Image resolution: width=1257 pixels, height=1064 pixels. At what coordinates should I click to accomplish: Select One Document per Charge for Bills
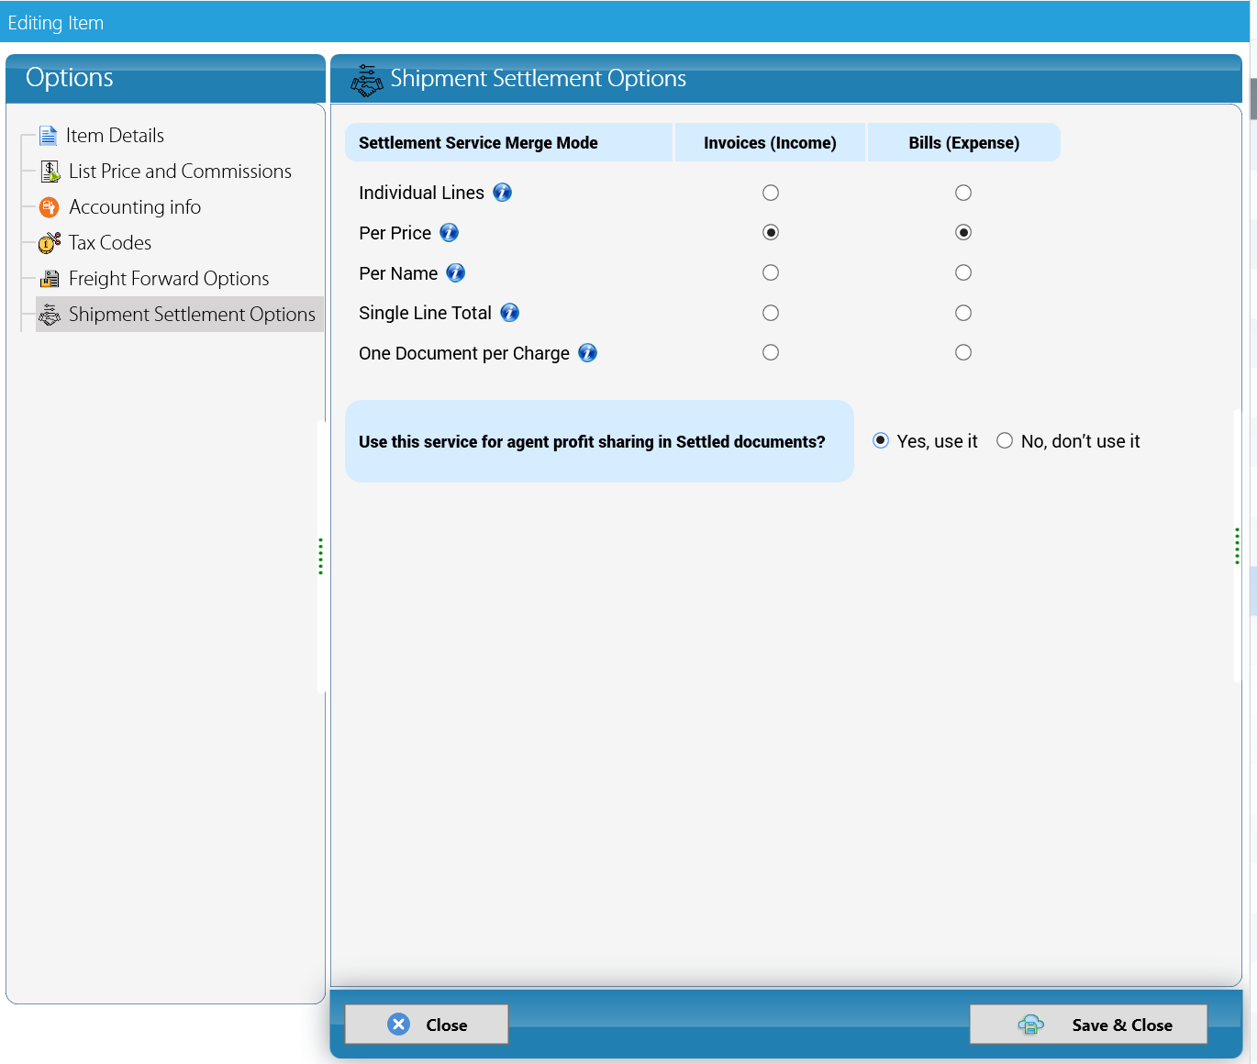pos(963,352)
